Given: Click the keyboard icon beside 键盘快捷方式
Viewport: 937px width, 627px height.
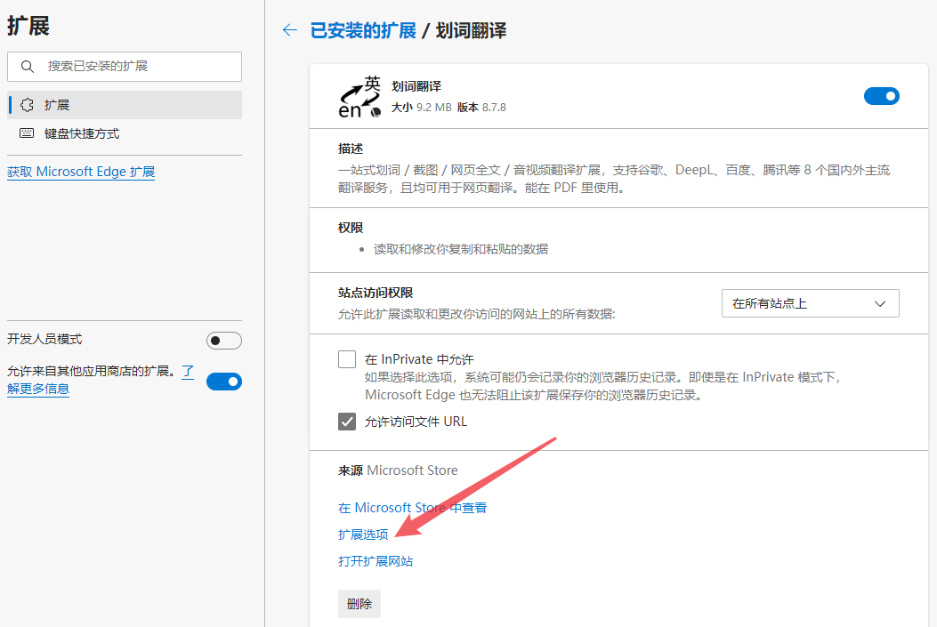Looking at the screenshot, I should point(27,133).
